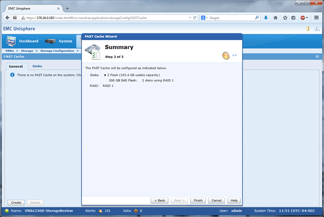Image resolution: width=324 pixels, height=217 pixels.
Task: Cancel the FAST Cache Wizard
Action: click(217, 200)
